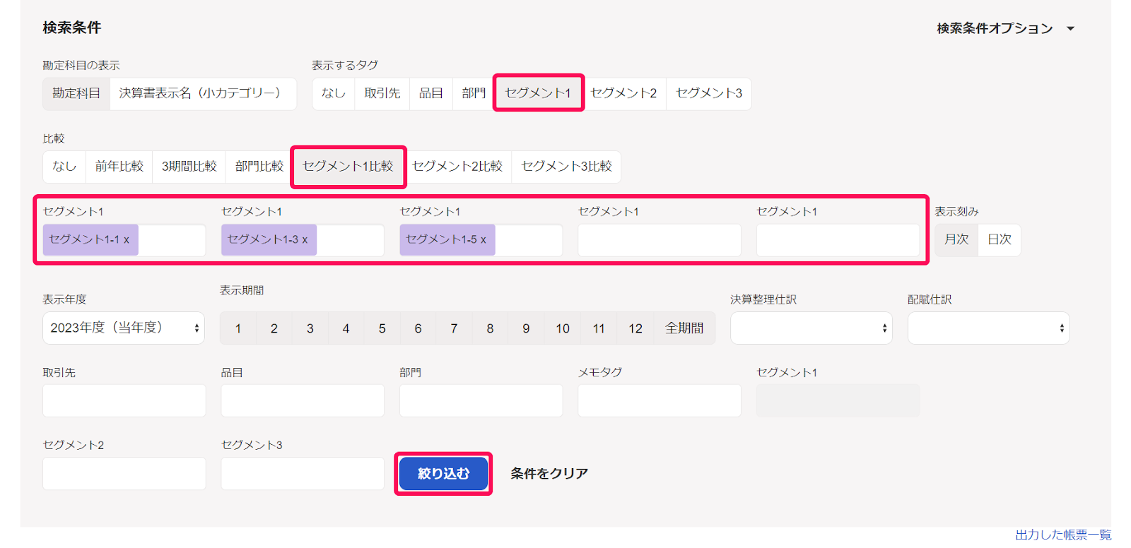Viewport: 1131px width, 548px height.
Task: Click fifth empty セグメント1 comparison field
Action: (838, 240)
